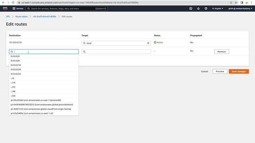The image size is (255, 143).
Task: Select the ::/64 IPv6 destination
Action: coord(44,96)
